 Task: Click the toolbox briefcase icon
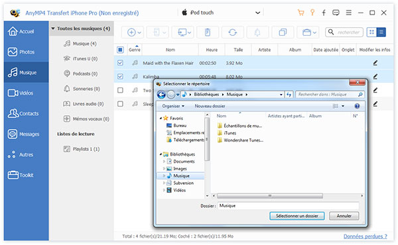(306, 32)
